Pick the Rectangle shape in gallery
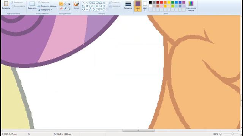 point(94,3)
